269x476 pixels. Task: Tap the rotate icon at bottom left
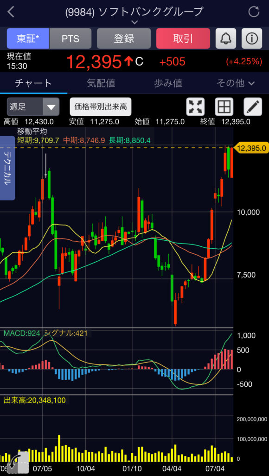[18, 463]
